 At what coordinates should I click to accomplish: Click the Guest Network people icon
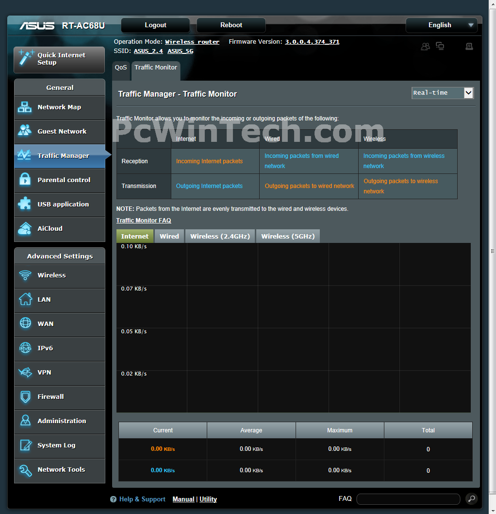click(25, 131)
